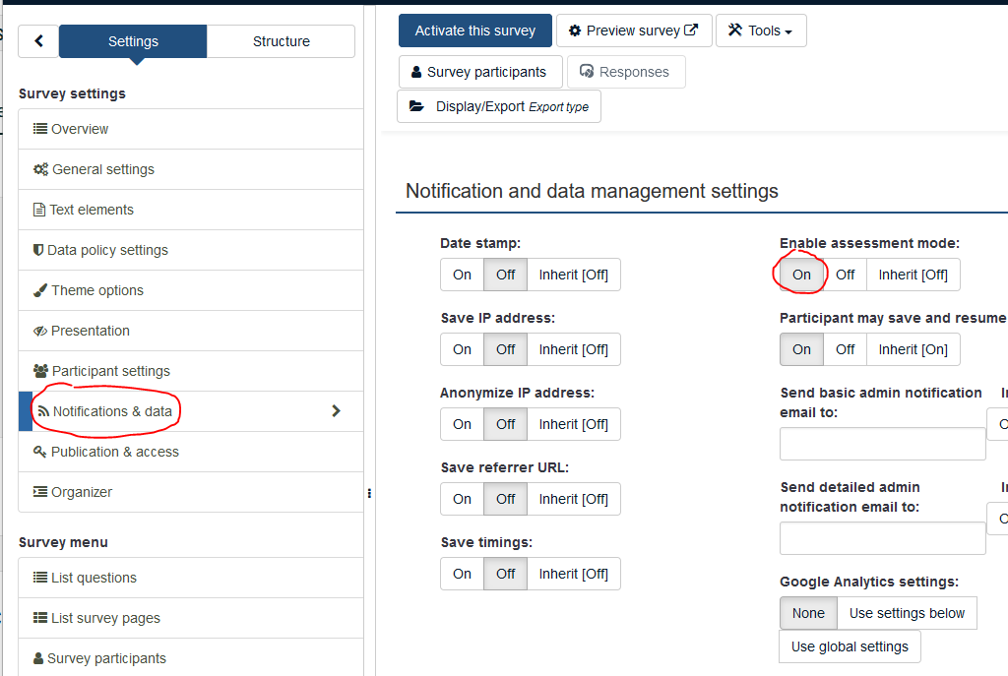Click the Overview list icon in sidebar
The image size is (1008, 676).
pos(40,129)
